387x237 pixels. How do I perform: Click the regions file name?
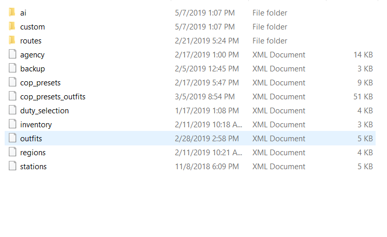tap(33, 153)
